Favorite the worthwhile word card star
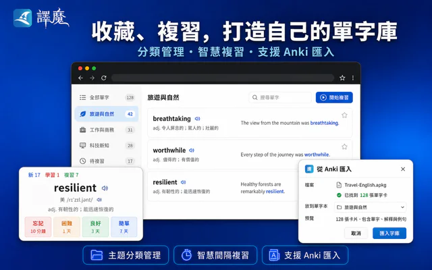Image resolution: width=432 pixels, height=270 pixels. click(x=344, y=146)
